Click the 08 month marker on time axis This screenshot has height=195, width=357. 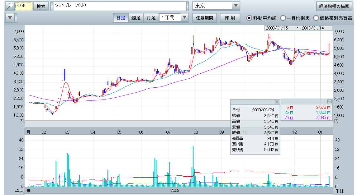pos(195,132)
